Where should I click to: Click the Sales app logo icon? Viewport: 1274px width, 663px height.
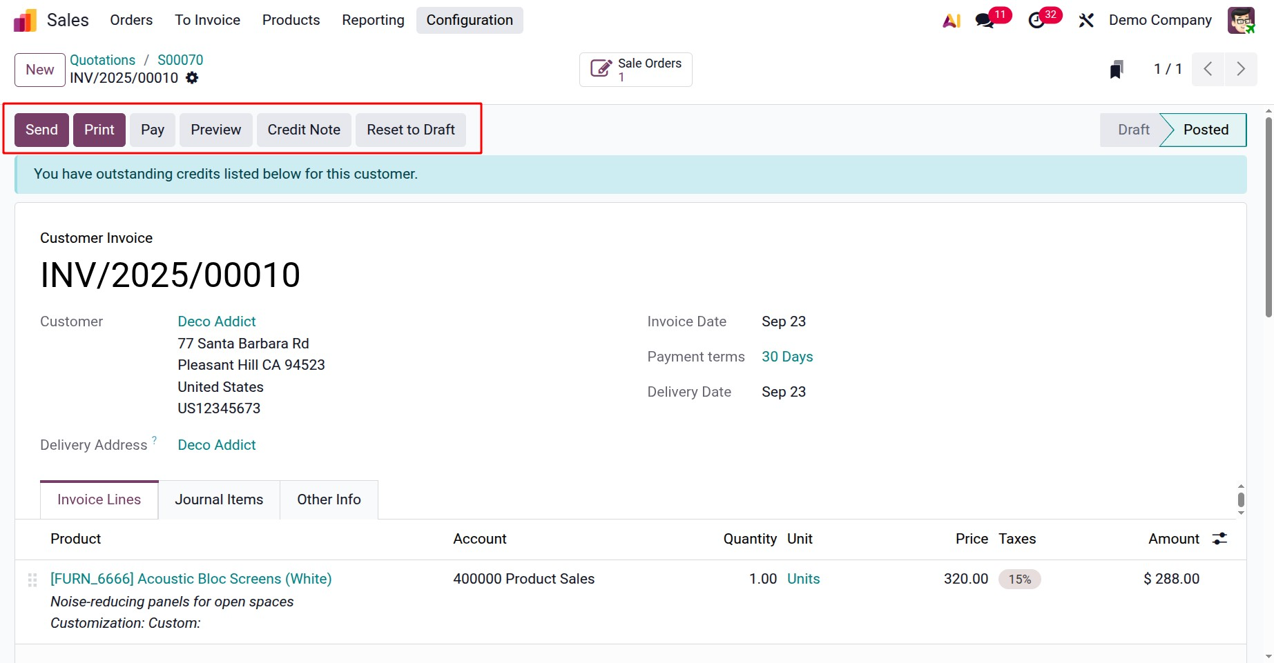click(25, 21)
